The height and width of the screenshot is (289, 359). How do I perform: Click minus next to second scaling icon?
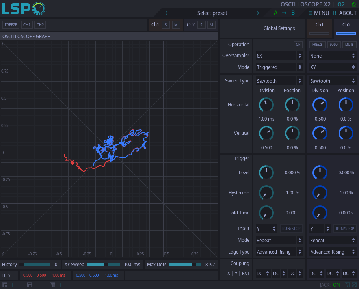click(42, 285)
